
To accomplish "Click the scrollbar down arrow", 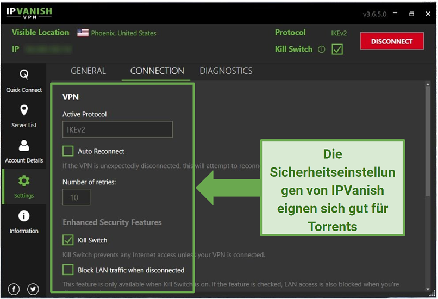I will tap(428, 290).
